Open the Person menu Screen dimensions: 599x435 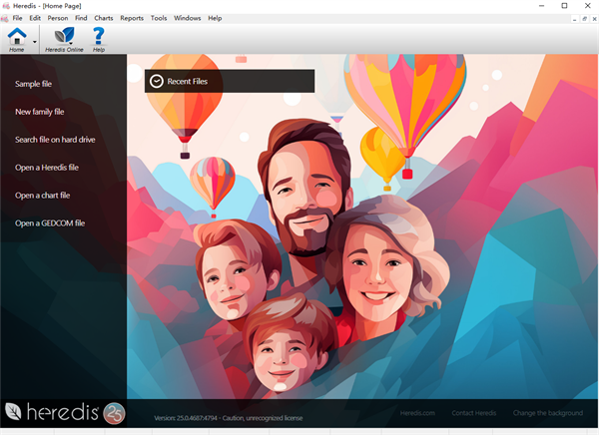click(x=58, y=18)
